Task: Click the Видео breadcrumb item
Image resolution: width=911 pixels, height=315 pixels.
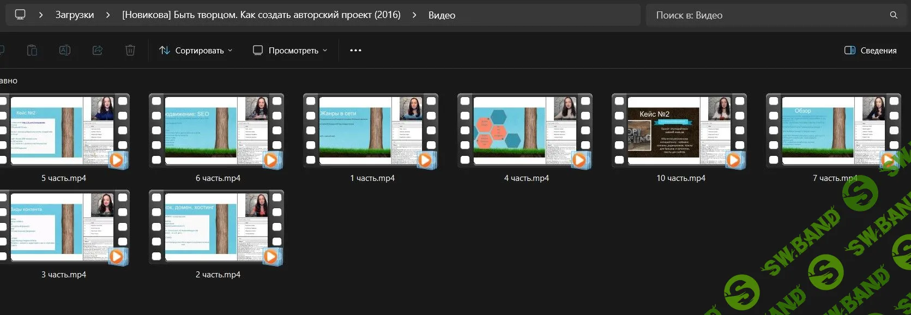Action: coord(442,15)
